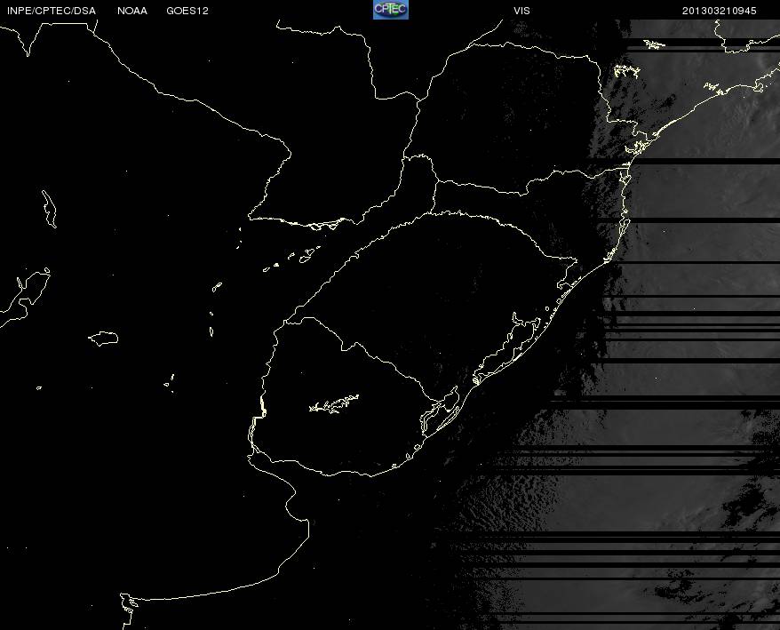Click the INPE/CPTEC/DSA header text
This screenshot has height=630, width=780.
click(52, 11)
